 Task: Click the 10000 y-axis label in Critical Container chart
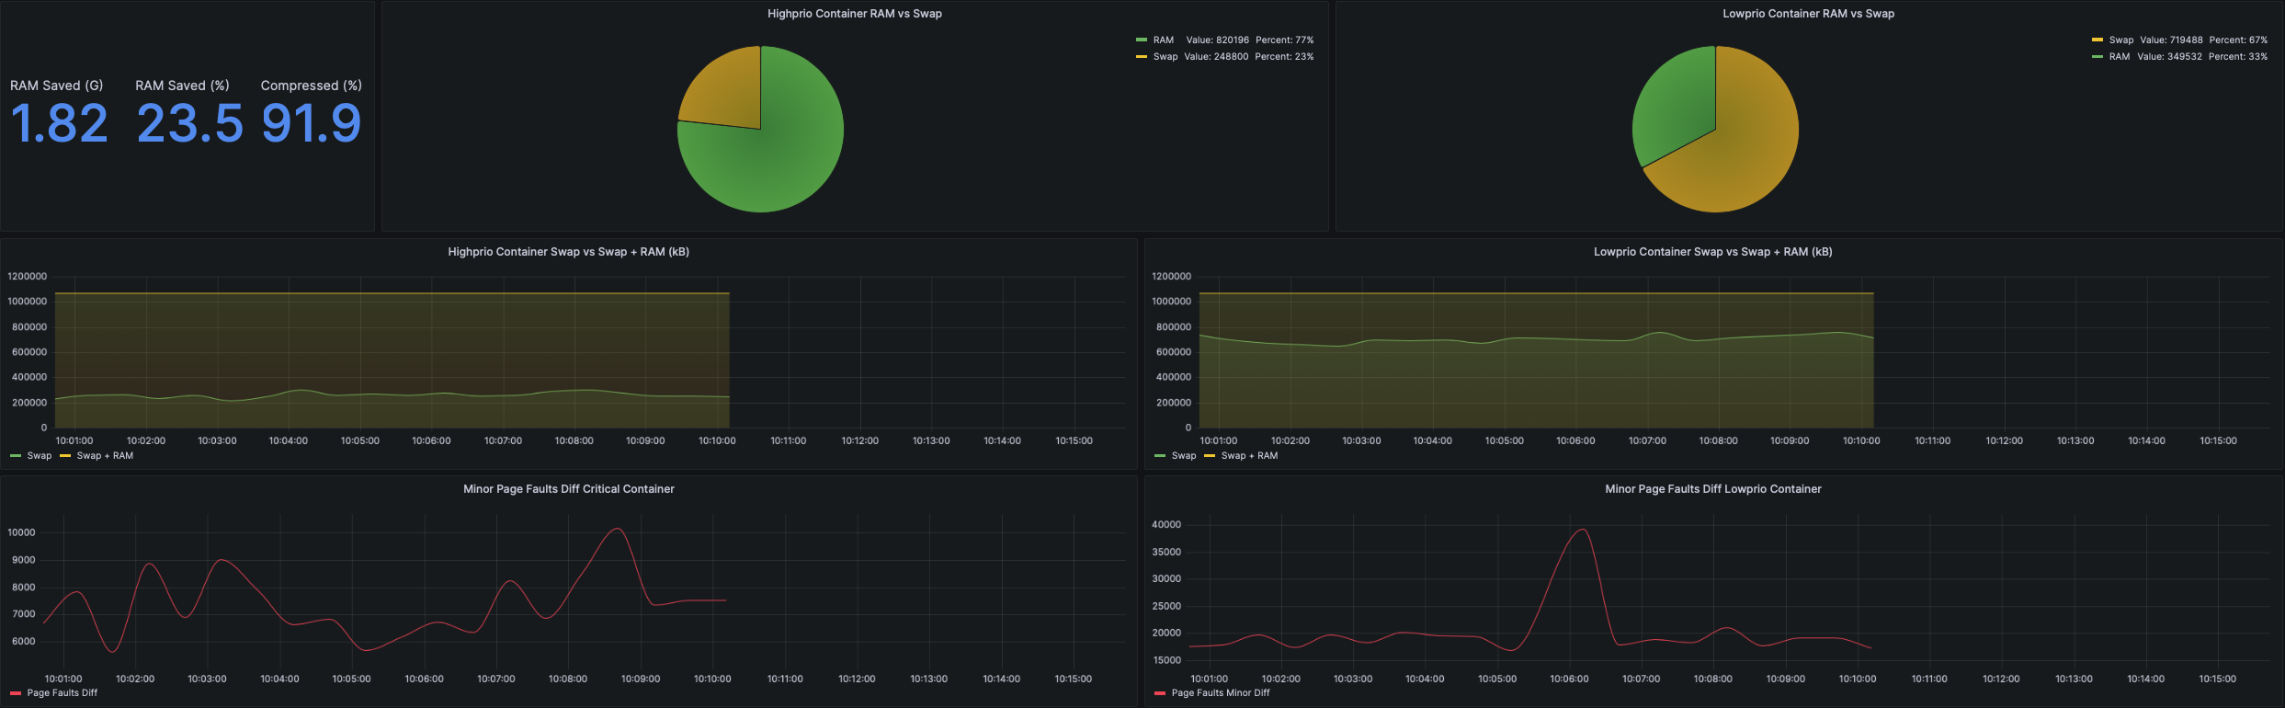[21, 533]
